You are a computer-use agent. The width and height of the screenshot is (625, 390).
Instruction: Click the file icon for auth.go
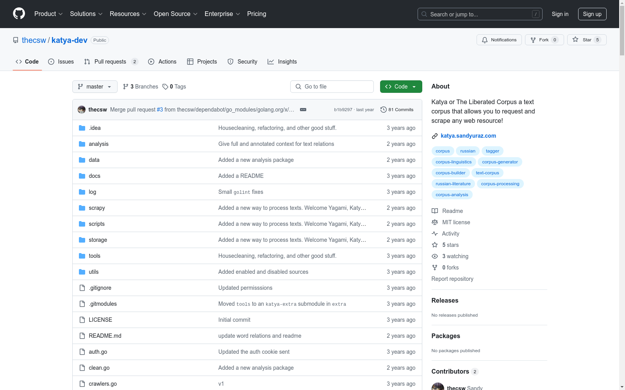click(x=82, y=352)
